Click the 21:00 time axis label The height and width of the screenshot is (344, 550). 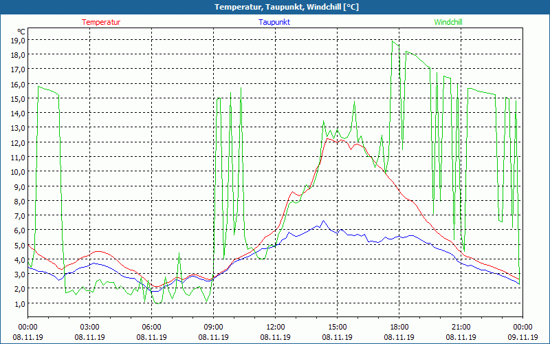coord(461,327)
